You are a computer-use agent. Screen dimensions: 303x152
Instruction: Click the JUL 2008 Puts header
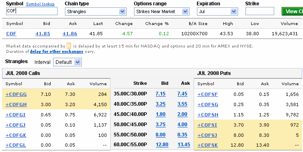tap(214, 73)
